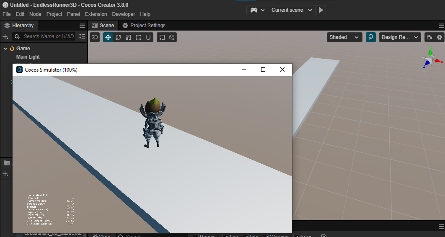The width and height of the screenshot is (445, 237).
Task: Open the Extension menu
Action: [x=96, y=14]
